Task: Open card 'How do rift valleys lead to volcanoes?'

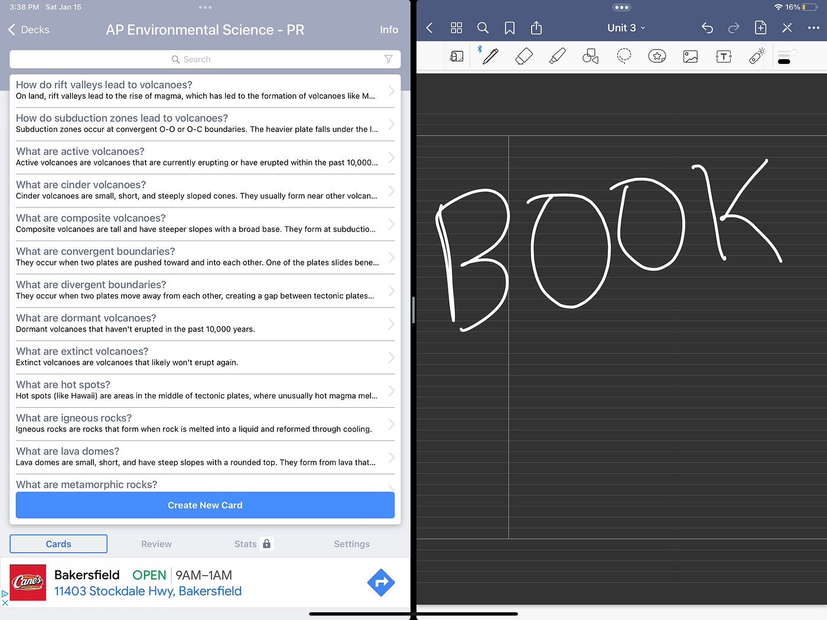Action: pos(205,90)
